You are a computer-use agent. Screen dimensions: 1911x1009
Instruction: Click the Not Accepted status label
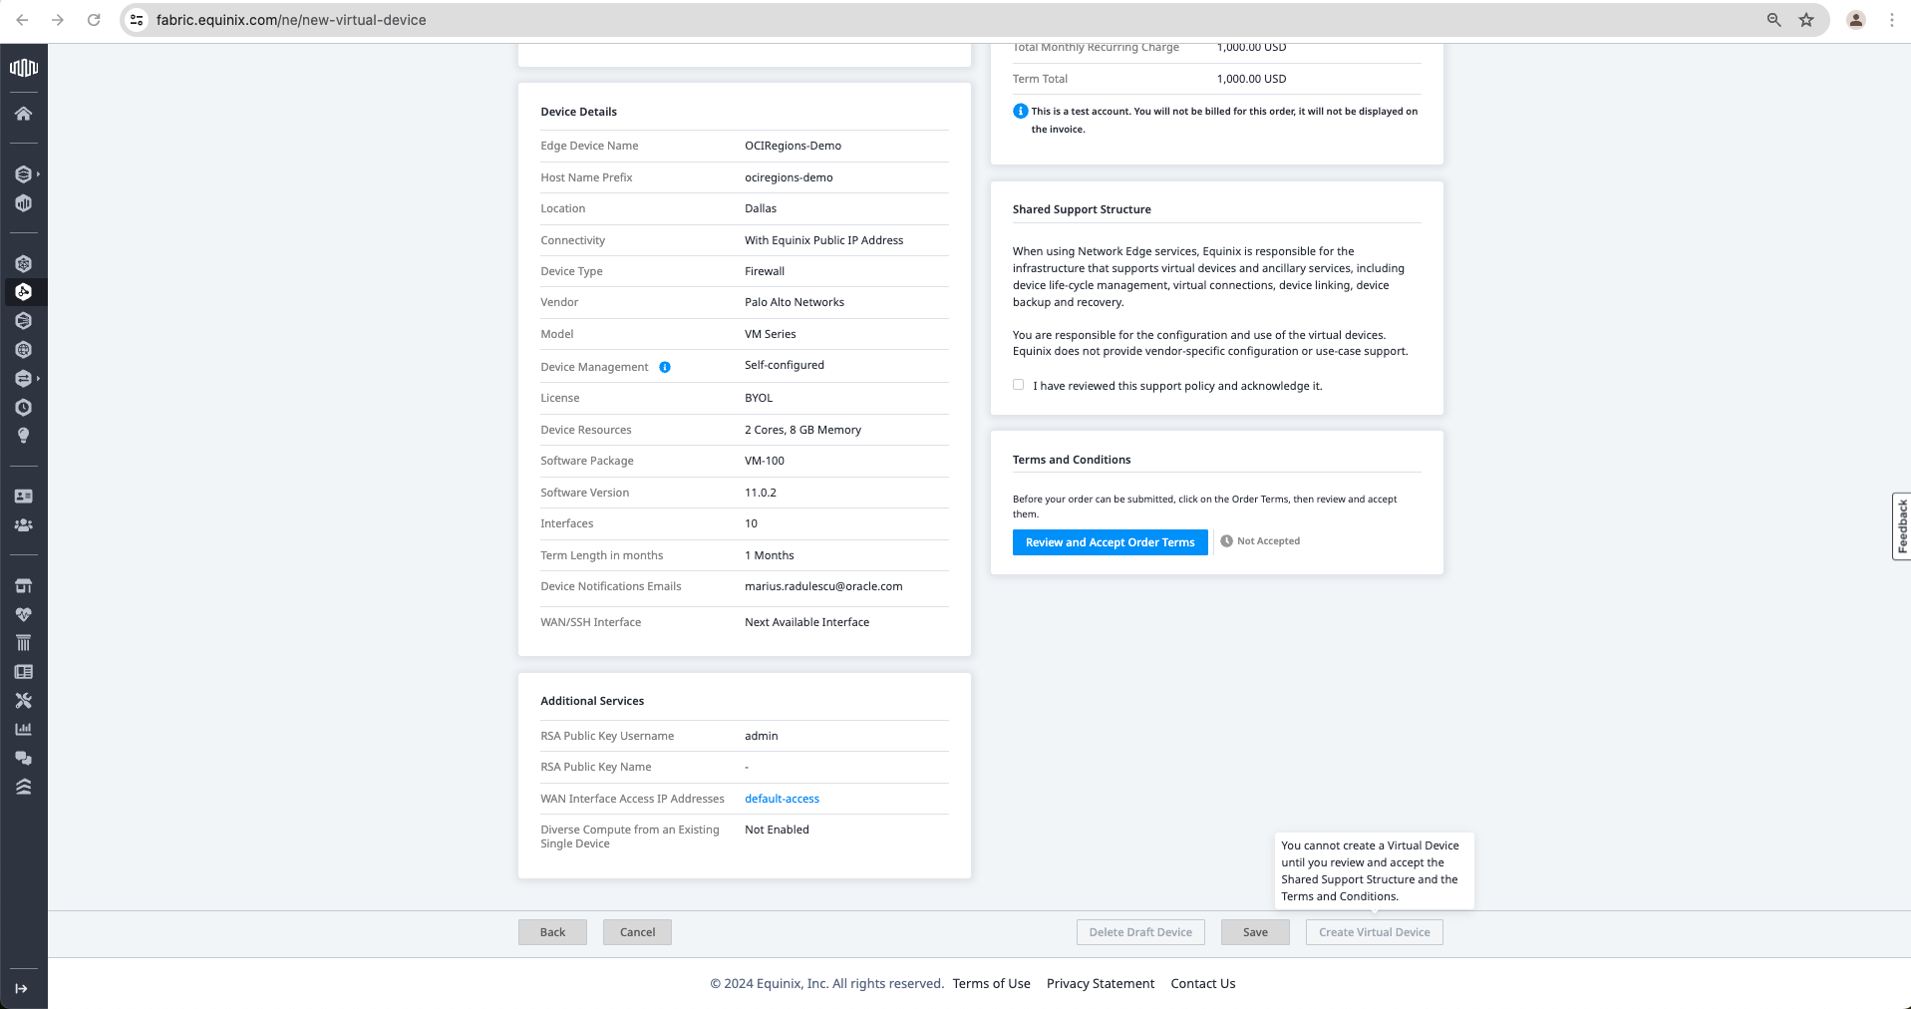pyautogui.click(x=1261, y=541)
